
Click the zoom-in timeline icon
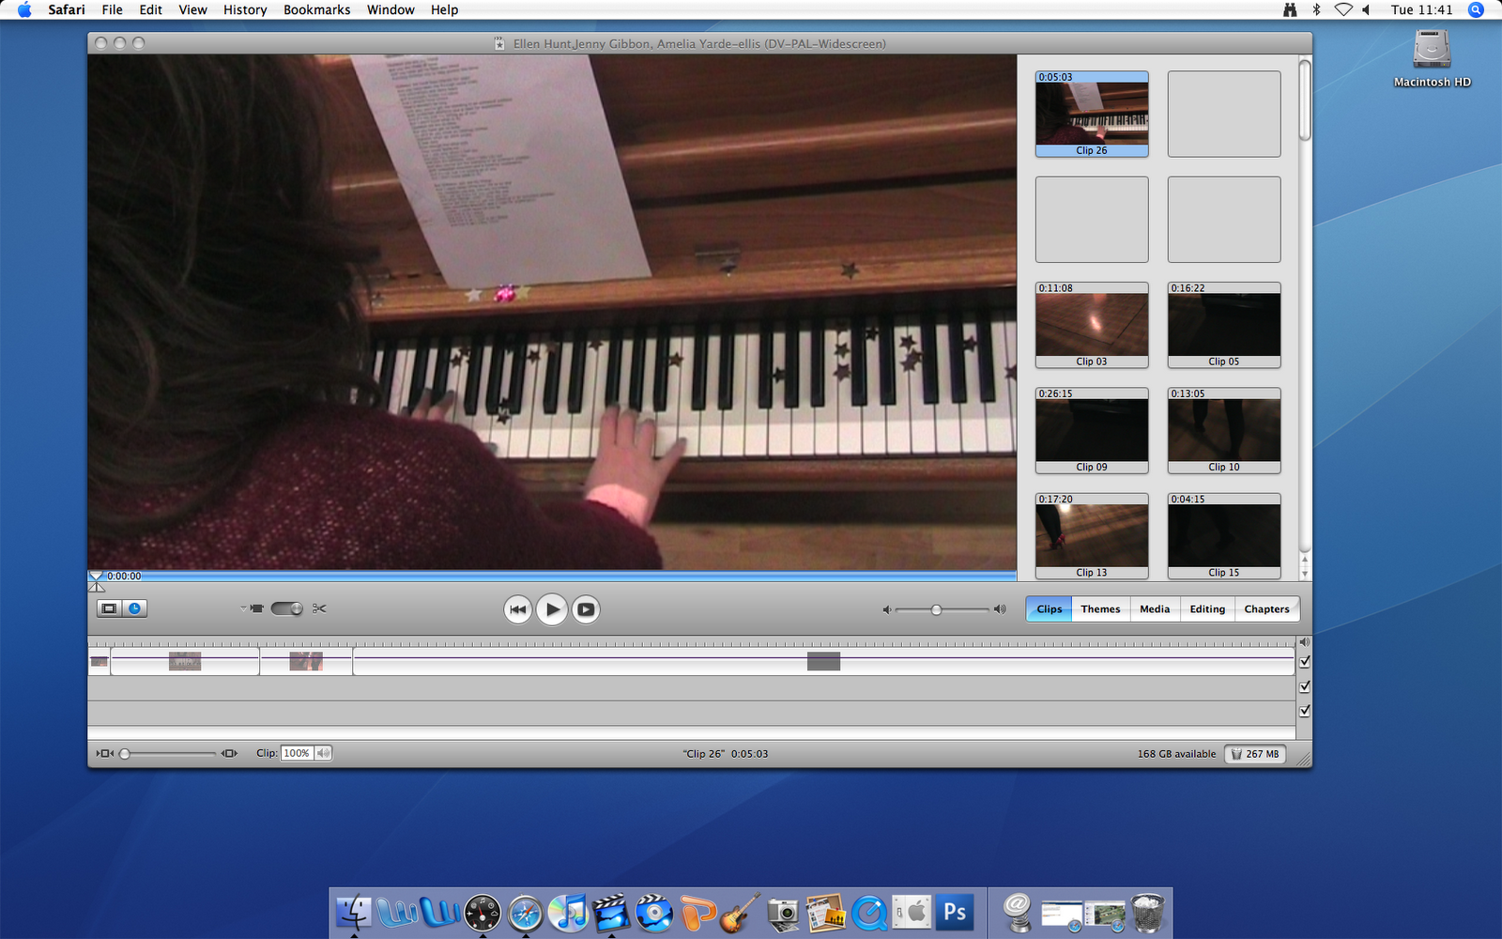(229, 753)
